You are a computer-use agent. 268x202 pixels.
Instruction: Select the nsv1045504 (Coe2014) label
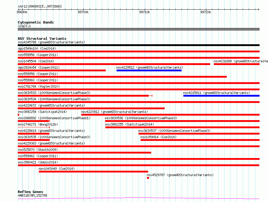tap(36, 61)
